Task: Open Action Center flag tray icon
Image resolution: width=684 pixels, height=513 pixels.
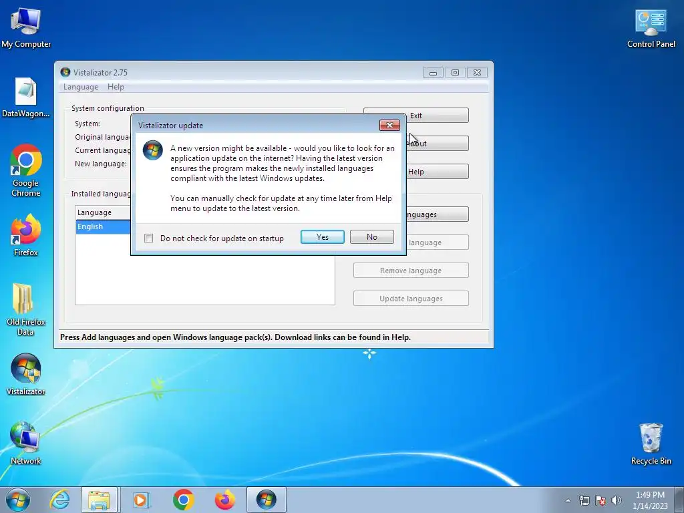Action: pos(601,500)
